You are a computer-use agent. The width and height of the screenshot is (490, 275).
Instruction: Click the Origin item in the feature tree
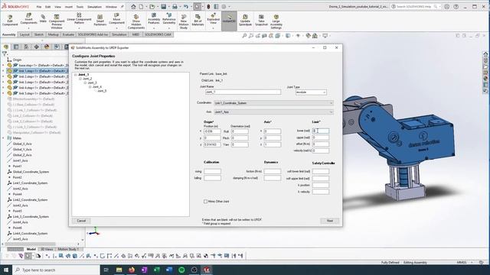(x=17, y=60)
